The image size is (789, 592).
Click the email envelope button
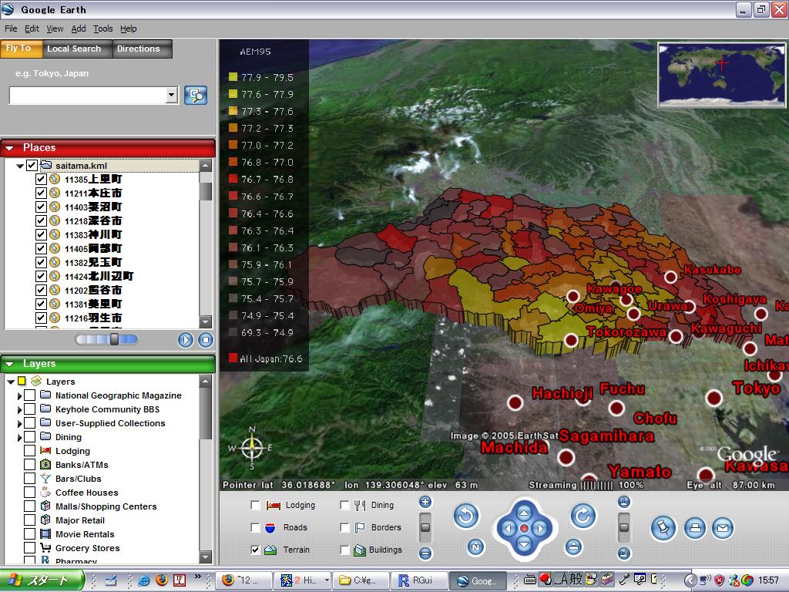[723, 528]
